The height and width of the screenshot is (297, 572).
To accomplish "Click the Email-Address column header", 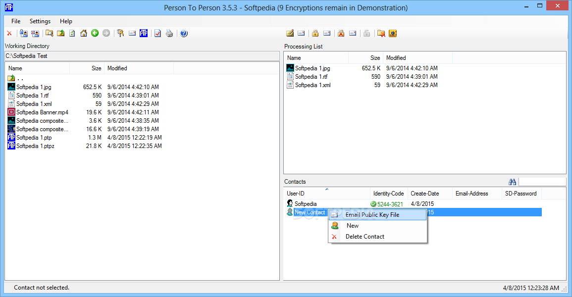I will pos(477,194).
